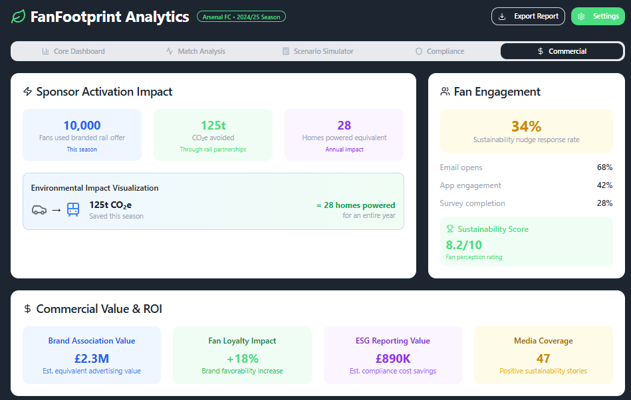Open the Scenario Simulator tab

coord(318,51)
